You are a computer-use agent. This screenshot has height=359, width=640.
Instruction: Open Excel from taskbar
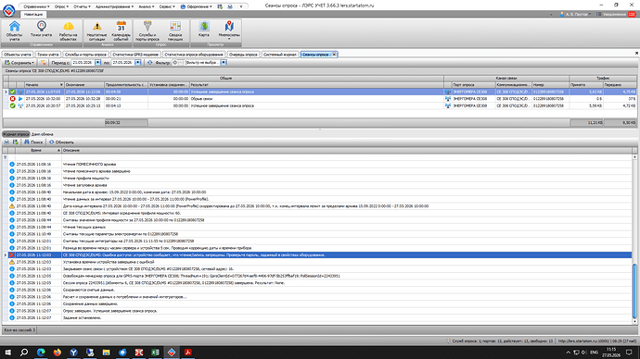pos(155,353)
